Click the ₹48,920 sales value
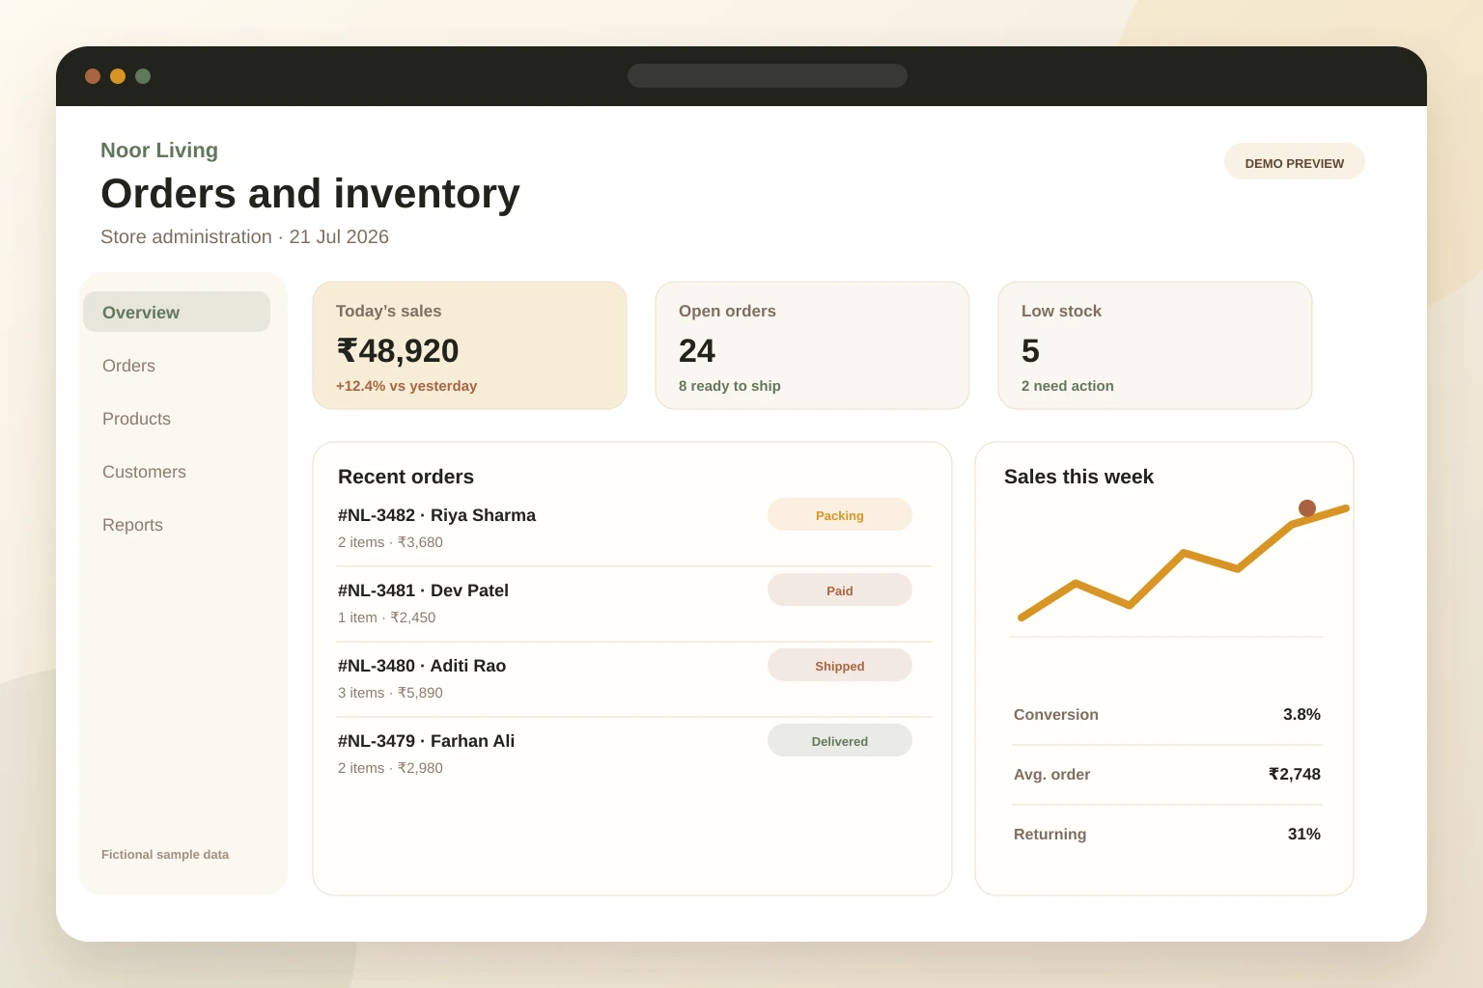 click(x=398, y=350)
